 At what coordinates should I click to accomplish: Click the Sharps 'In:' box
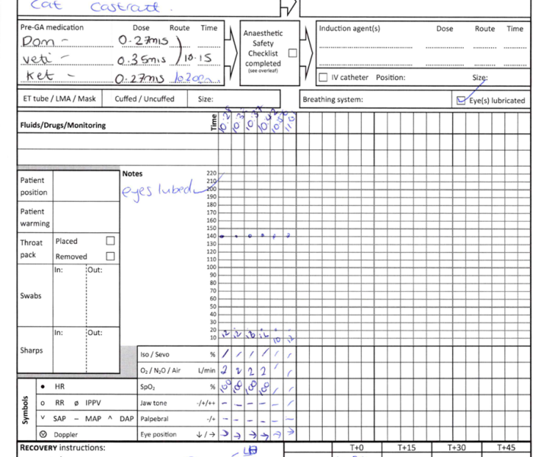pos(70,350)
